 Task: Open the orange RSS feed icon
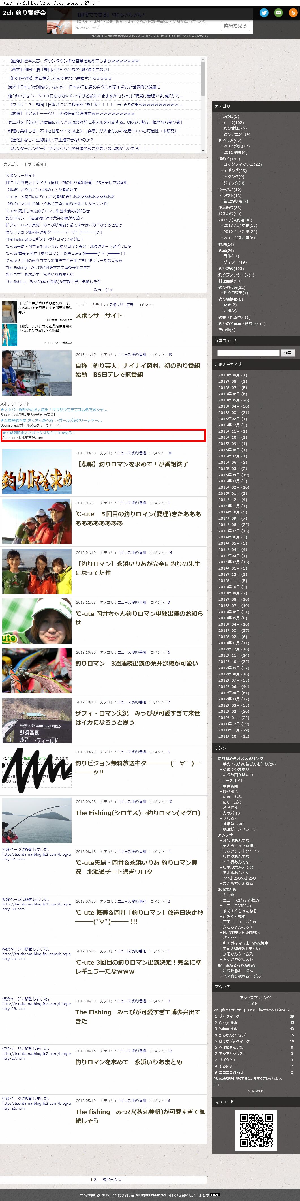293,12
